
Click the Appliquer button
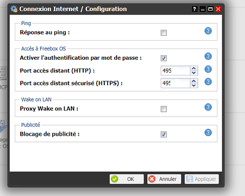[x=202, y=179]
